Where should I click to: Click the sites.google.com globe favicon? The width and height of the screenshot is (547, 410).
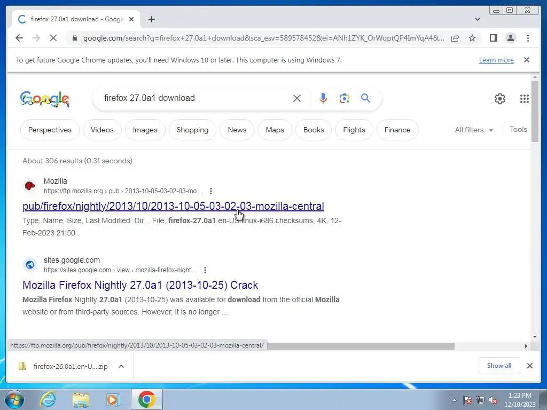(30, 265)
